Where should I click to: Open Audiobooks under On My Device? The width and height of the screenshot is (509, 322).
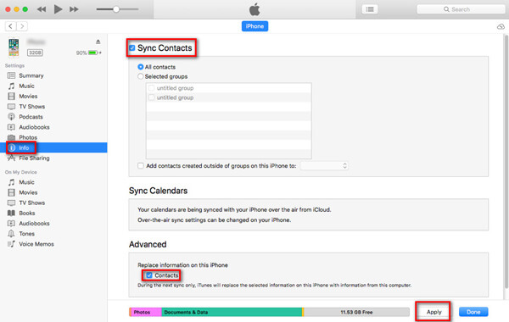tap(34, 224)
